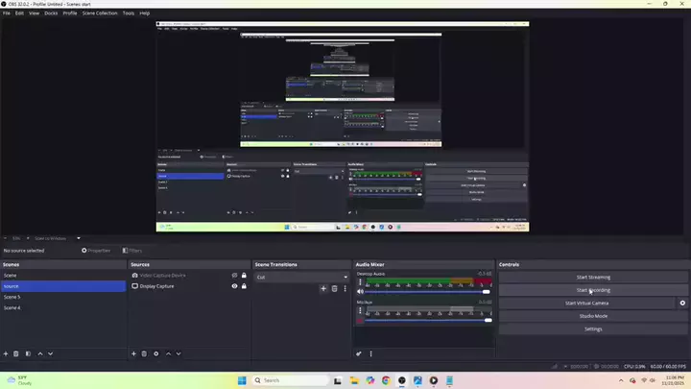Open virtual camera settings gear icon

coord(682,303)
